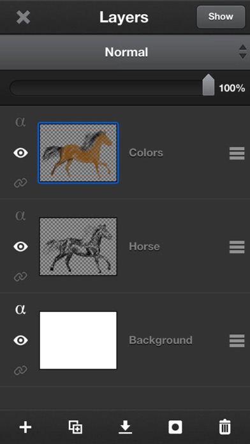250x444 pixels.
Task: Merge layer down using download arrow icon
Action: coord(125,427)
